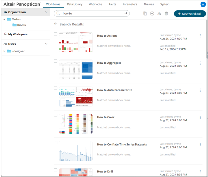Click the move workbook arrow icon

click(x=152, y=14)
